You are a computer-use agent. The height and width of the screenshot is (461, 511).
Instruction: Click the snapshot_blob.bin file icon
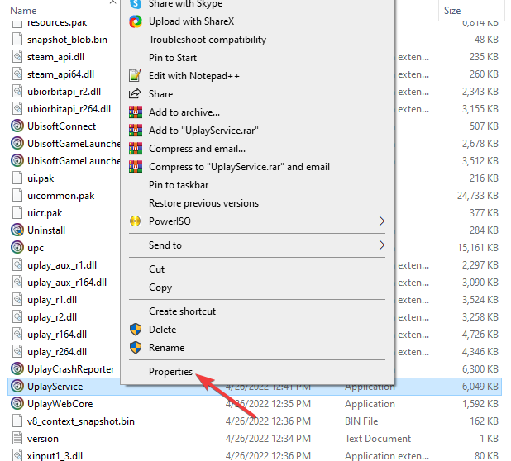tap(17, 40)
